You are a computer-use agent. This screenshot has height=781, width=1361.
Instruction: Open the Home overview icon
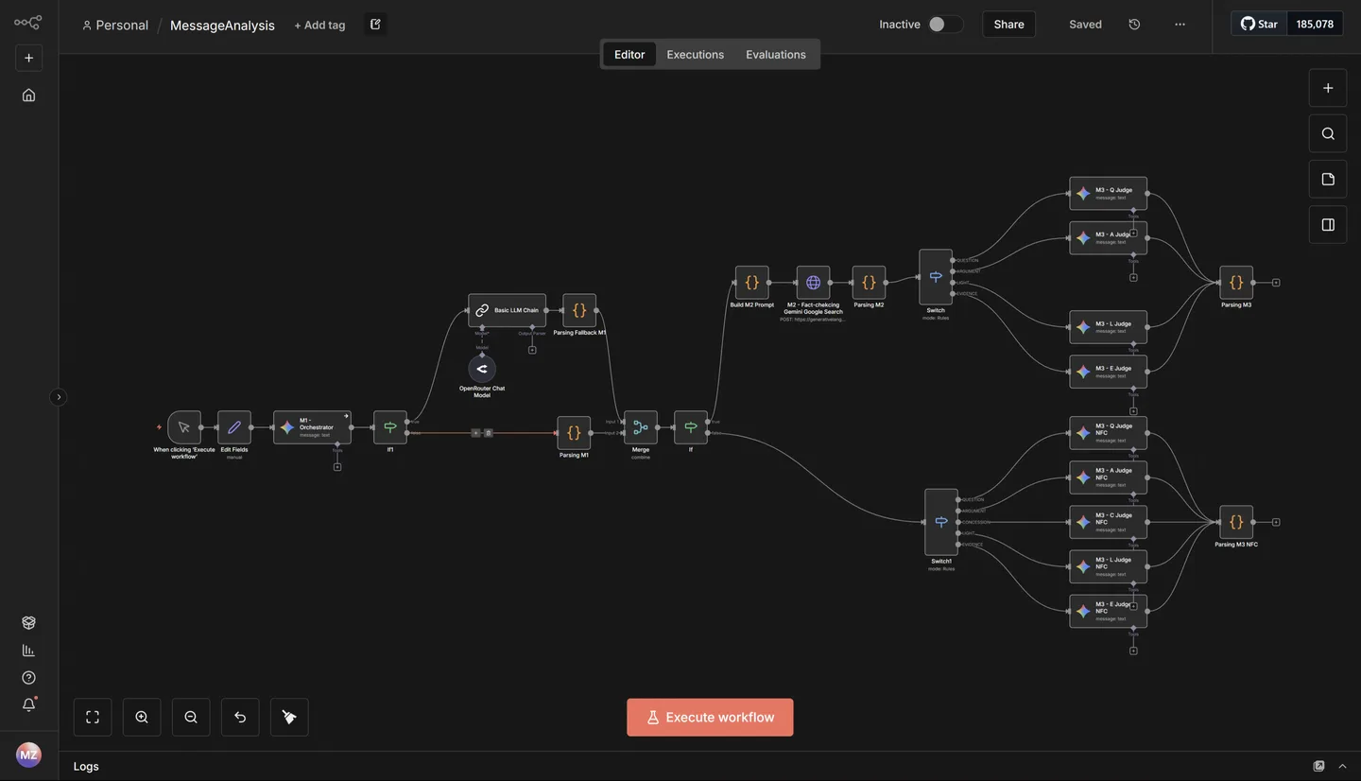click(28, 95)
